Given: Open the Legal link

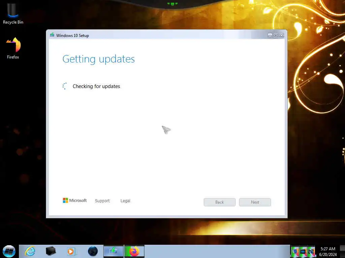Looking at the screenshot, I should click(x=125, y=201).
